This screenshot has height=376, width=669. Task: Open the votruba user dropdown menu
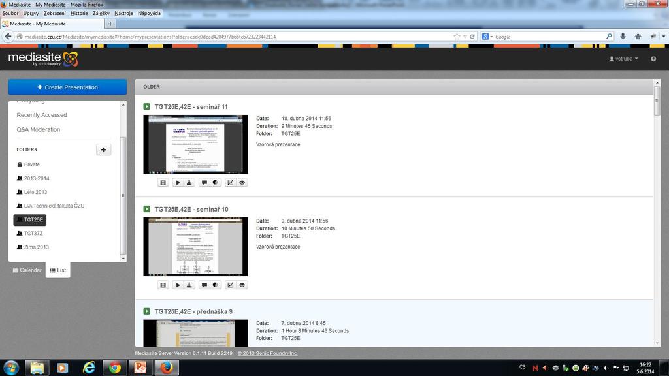623,59
